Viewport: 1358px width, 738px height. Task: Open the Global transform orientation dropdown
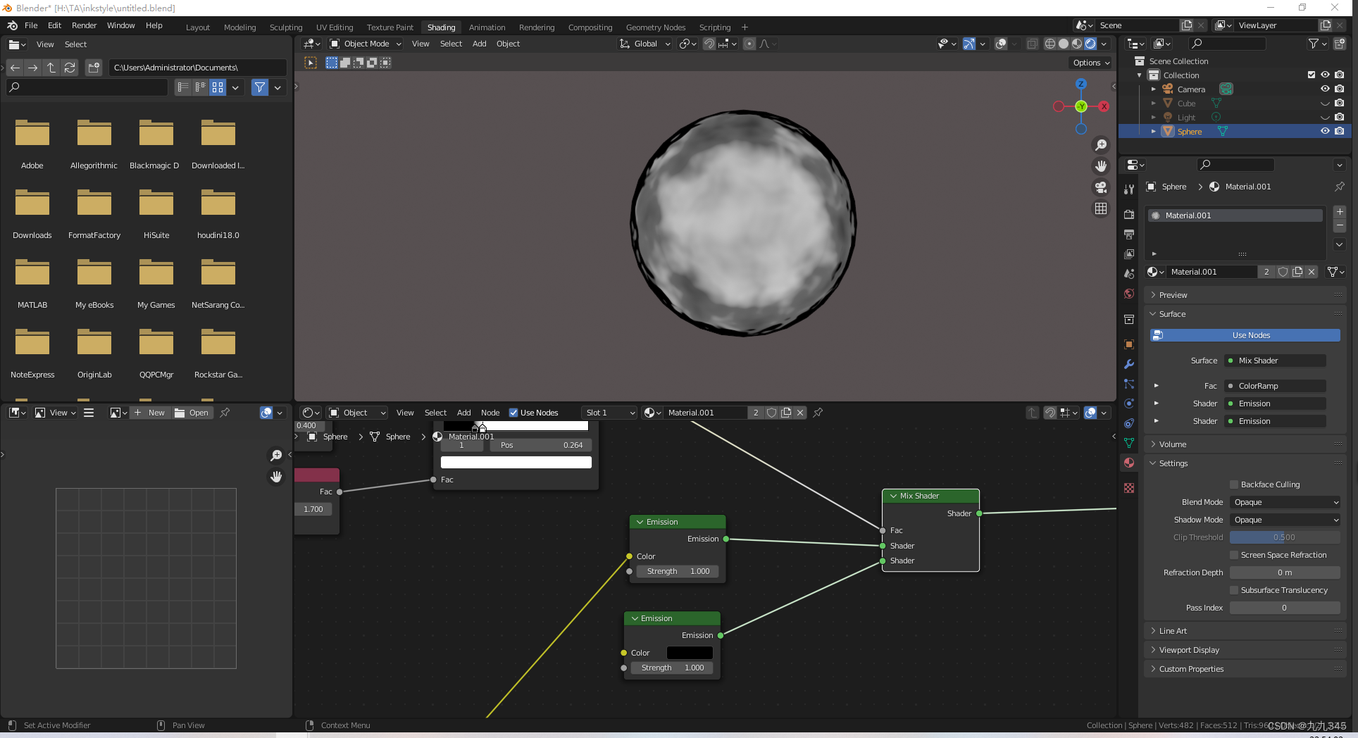(x=645, y=44)
